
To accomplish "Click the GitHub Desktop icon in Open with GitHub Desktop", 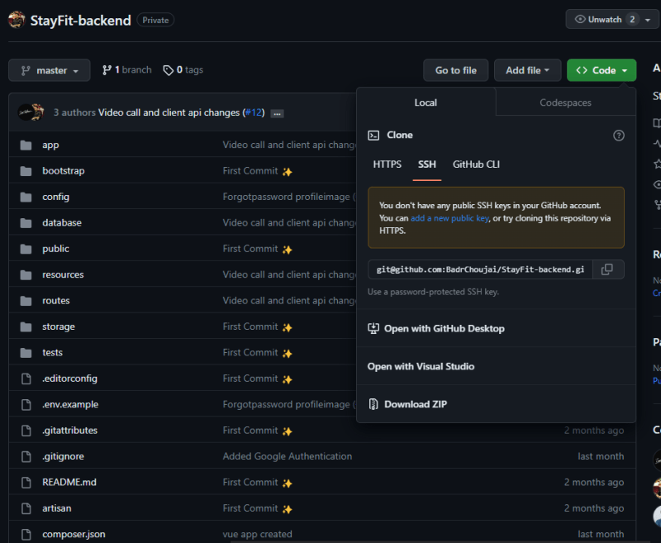I will coord(373,328).
